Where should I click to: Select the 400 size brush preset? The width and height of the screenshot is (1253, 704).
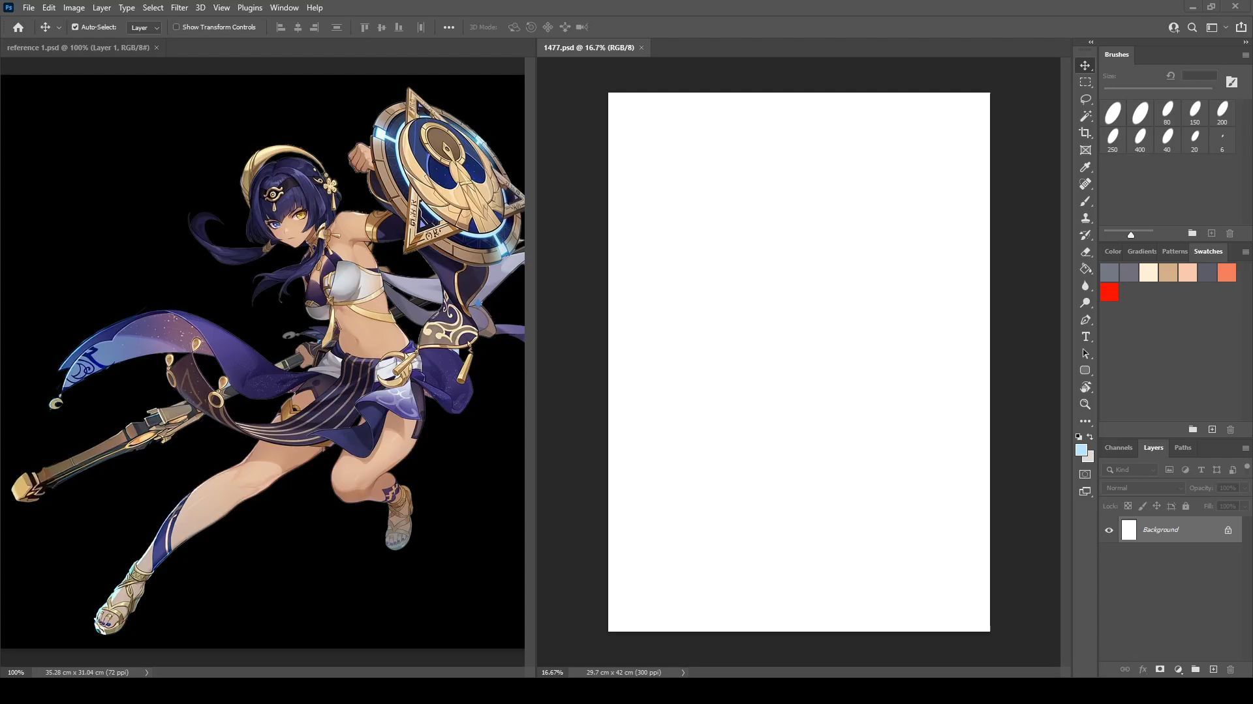(x=1139, y=140)
